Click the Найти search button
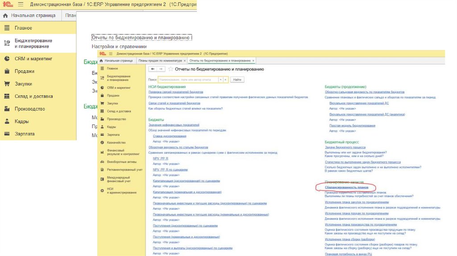Image resolution: width=457 pixels, height=256 pixels. pos(237,79)
